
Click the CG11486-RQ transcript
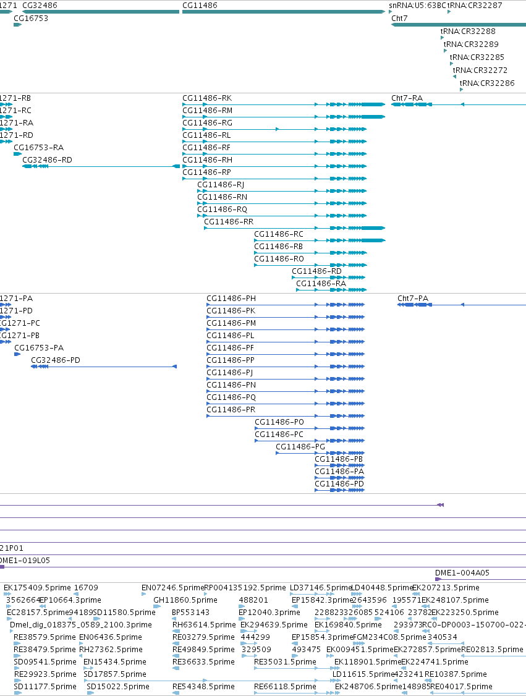tap(282, 216)
